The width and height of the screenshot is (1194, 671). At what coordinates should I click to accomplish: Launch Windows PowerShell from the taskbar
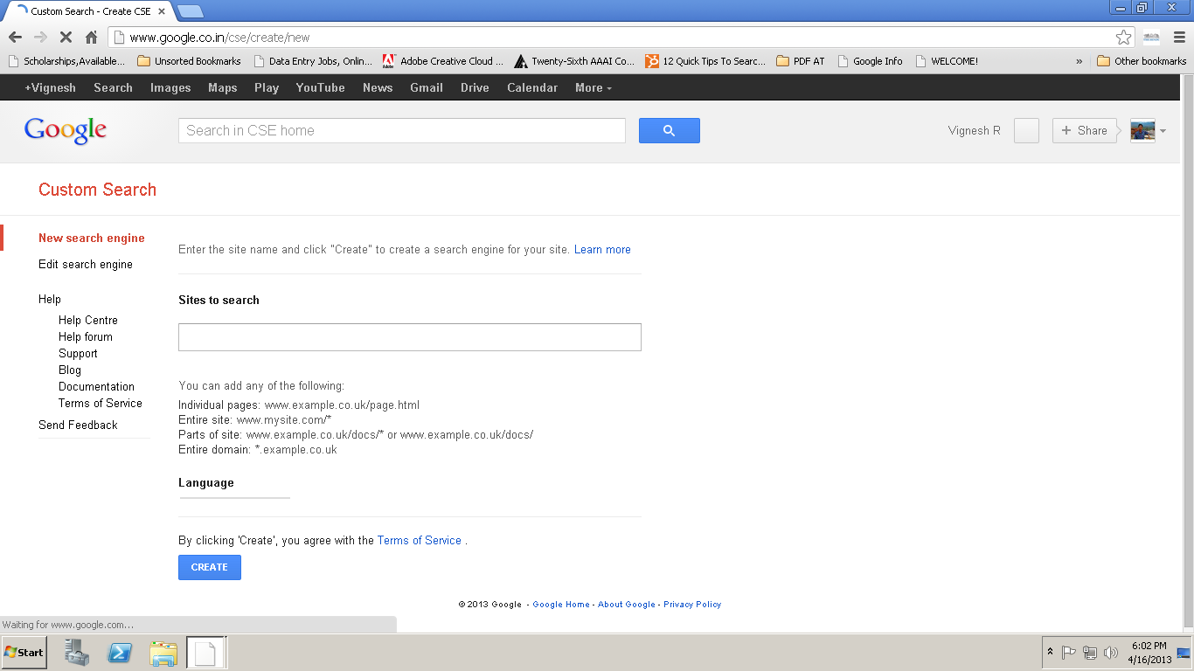click(x=119, y=652)
